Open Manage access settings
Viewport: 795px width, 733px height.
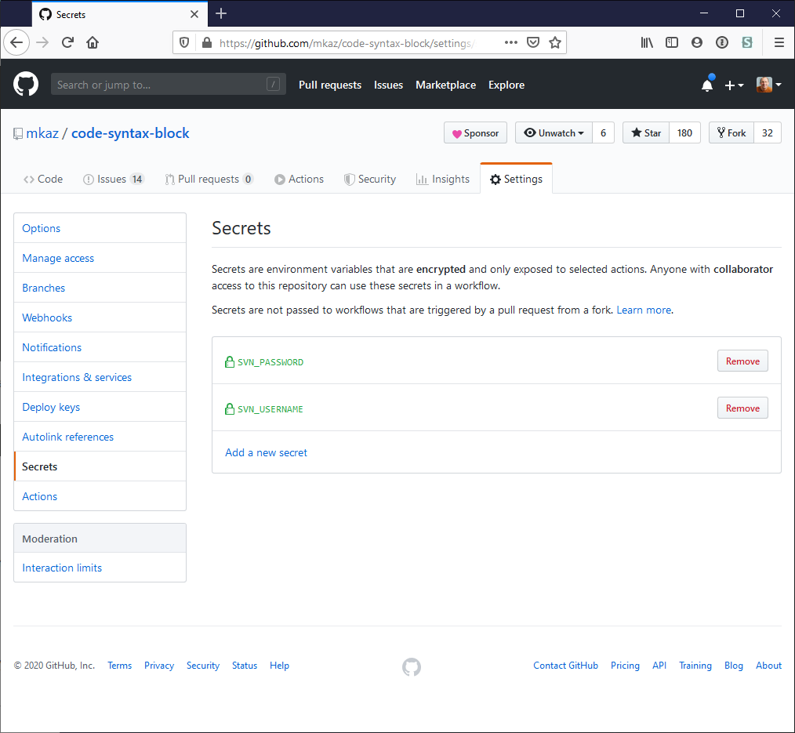point(100,258)
